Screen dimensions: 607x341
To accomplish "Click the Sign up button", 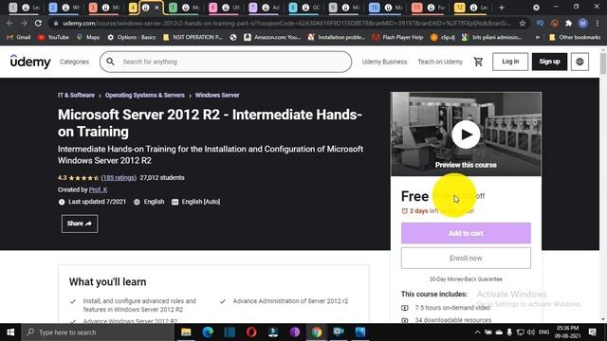I will point(549,62).
